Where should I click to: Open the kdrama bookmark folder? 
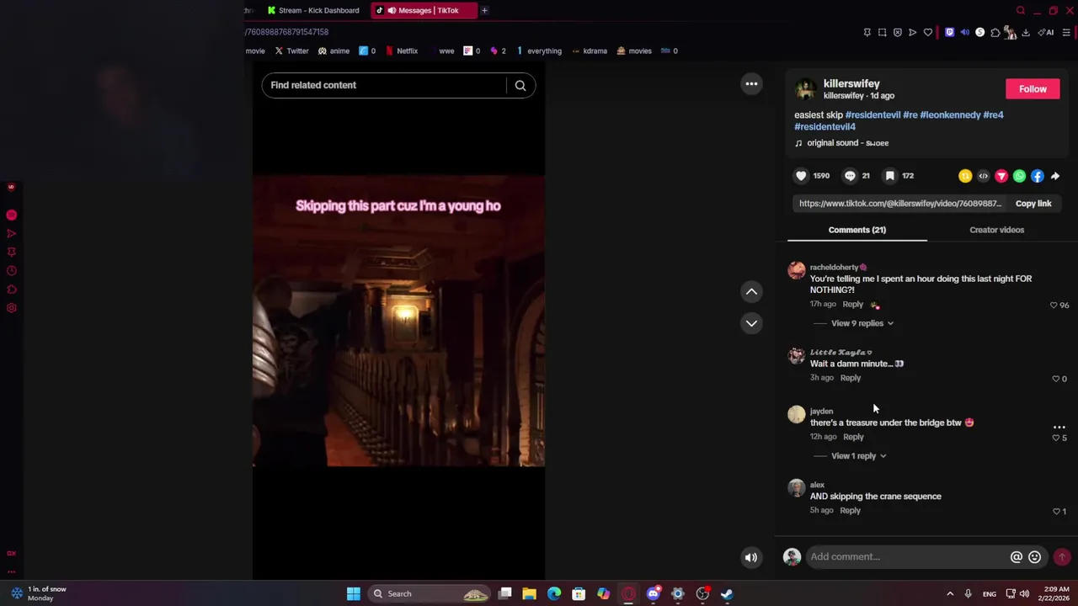pyautogui.click(x=590, y=50)
